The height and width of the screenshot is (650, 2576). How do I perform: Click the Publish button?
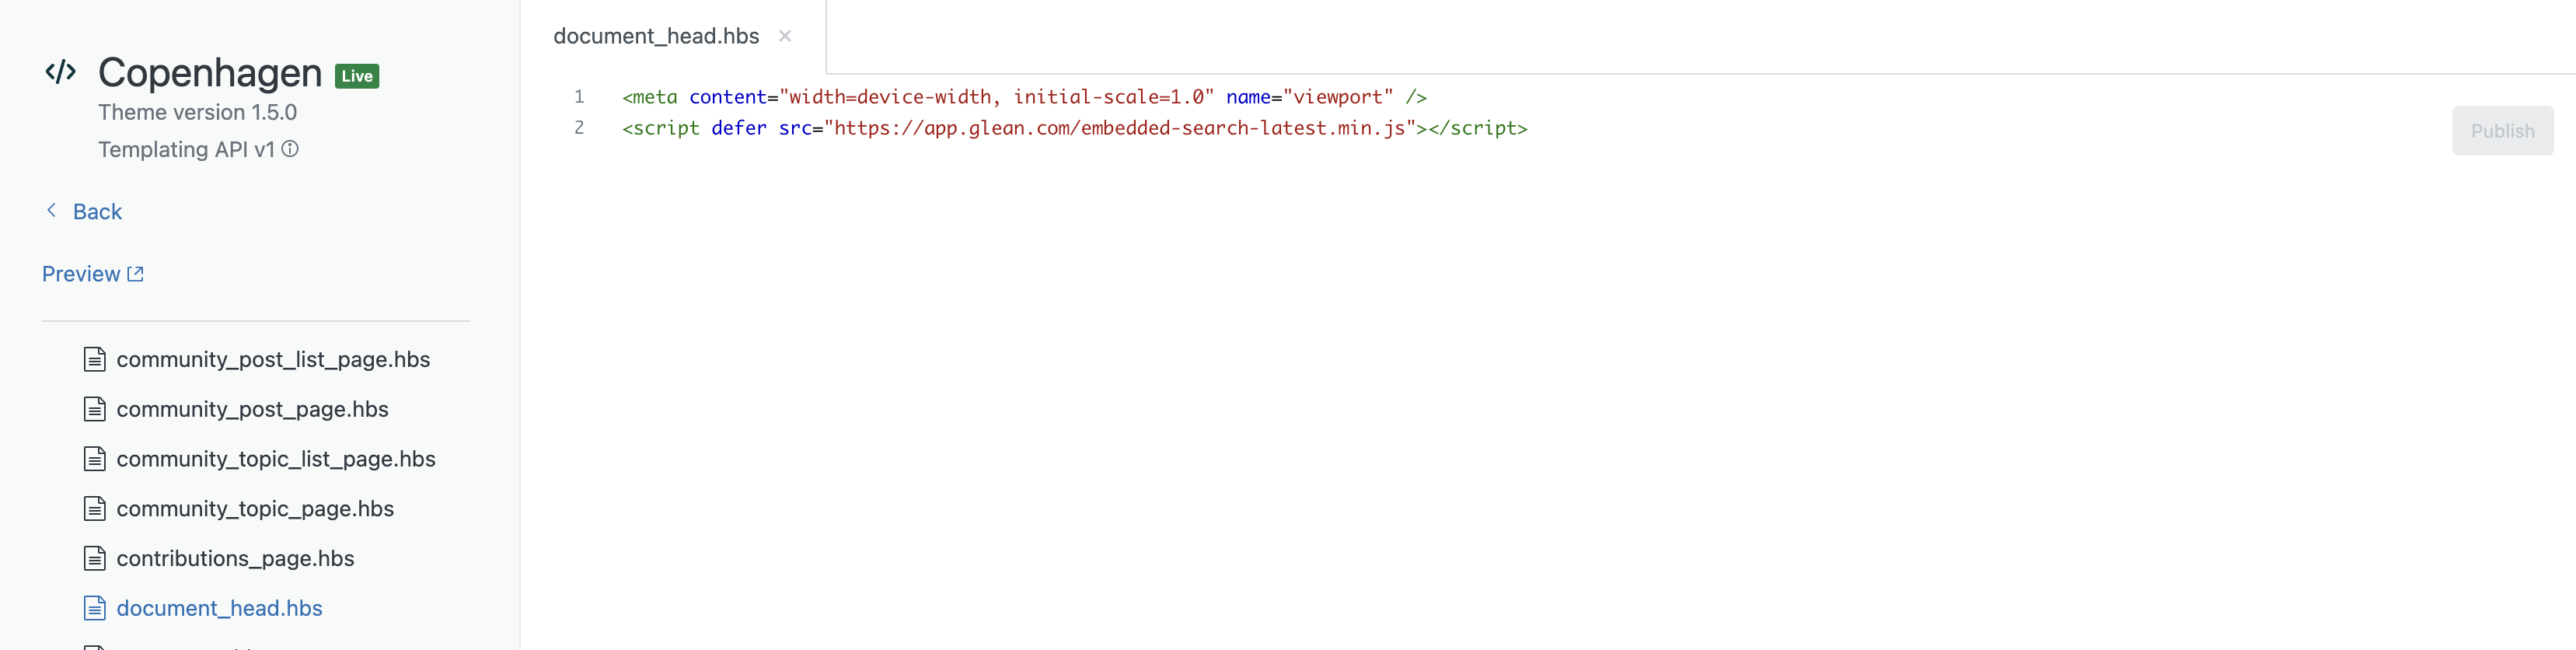[2502, 130]
